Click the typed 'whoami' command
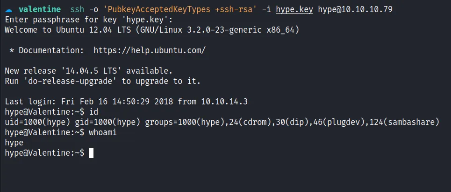 (x=103, y=132)
